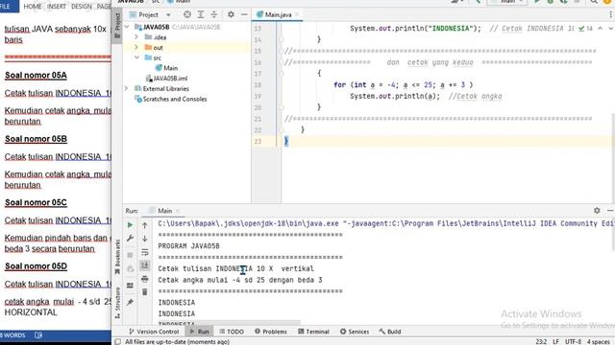Open the Build tool window

[x=390, y=332]
